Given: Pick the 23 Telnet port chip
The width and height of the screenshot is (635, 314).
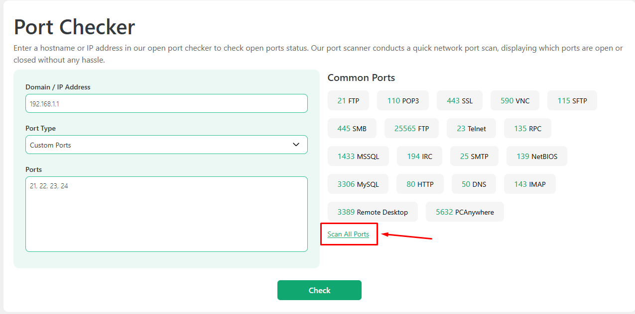Looking at the screenshot, I should [471, 128].
